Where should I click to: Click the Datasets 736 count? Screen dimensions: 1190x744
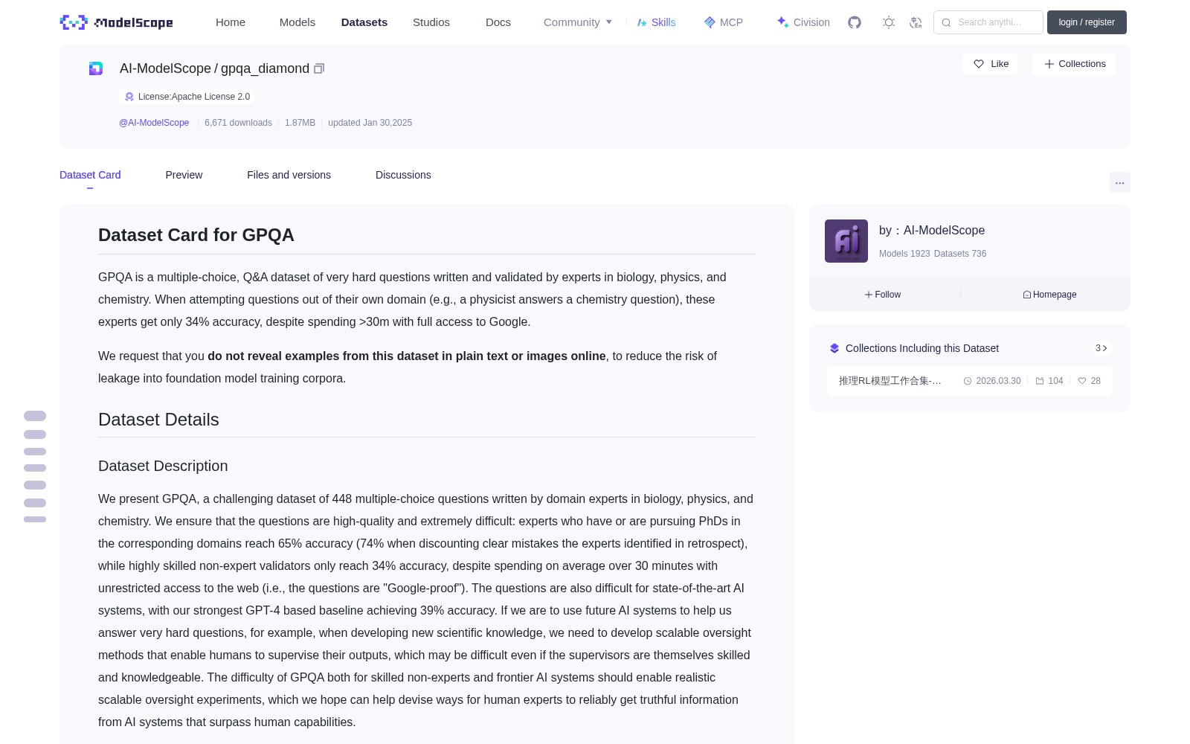(x=960, y=254)
